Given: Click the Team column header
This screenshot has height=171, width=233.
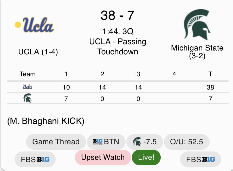Looking at the screenshot, I should (x=28, y=74).
